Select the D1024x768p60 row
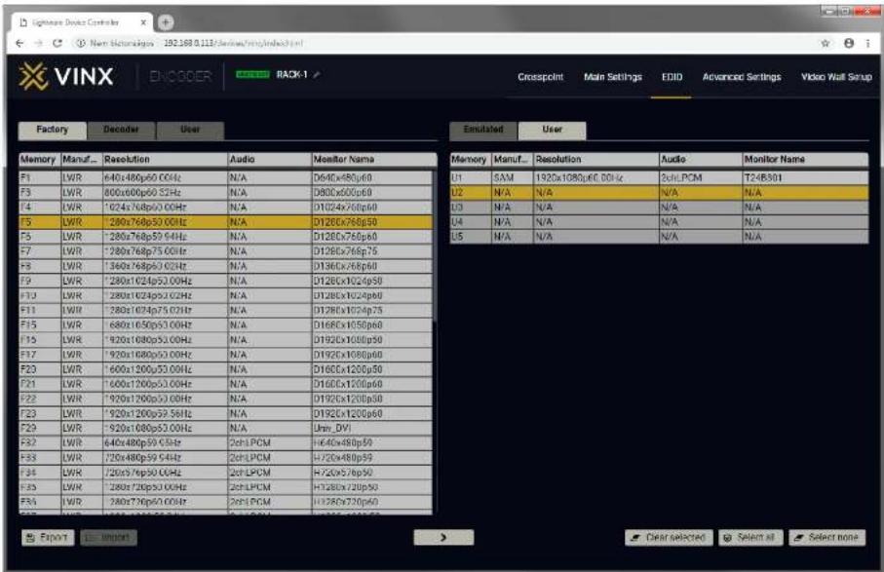 pyautogui.click(x=225, y=207)
